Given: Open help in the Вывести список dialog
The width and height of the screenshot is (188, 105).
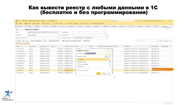Looking at the screenshot, I should tap(109, 73).
